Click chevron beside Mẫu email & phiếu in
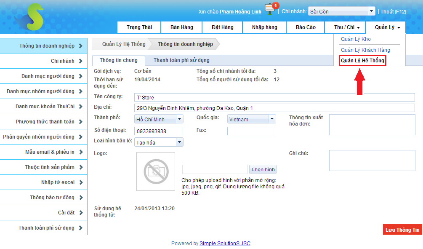The height and width of the screenshot is (249, 423). (x=80, y=152)
